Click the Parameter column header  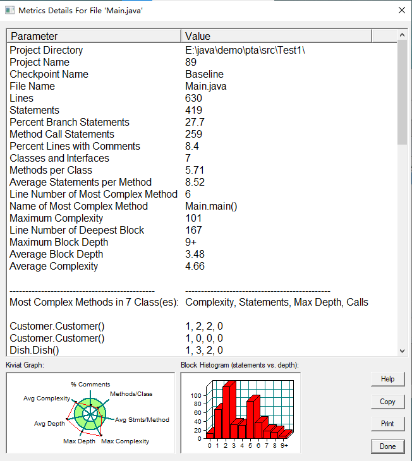(94, 36)
